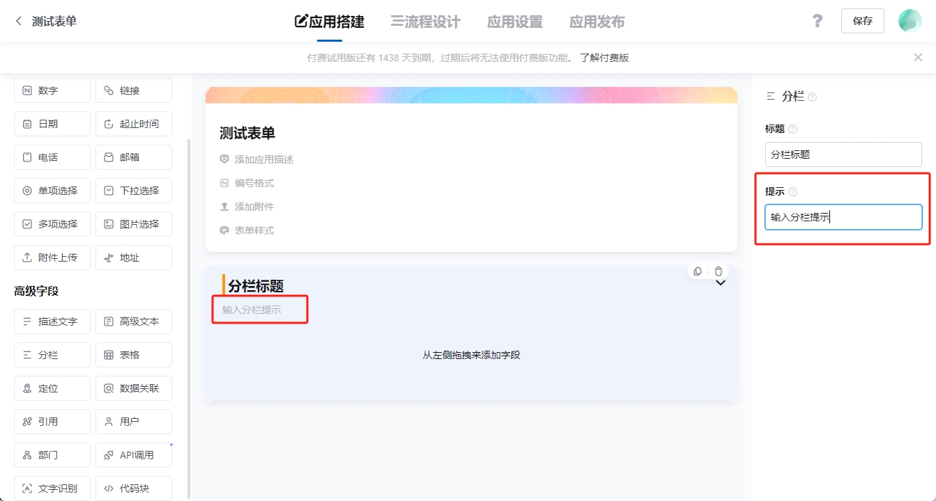Go to 应用发布 tab

597,22
